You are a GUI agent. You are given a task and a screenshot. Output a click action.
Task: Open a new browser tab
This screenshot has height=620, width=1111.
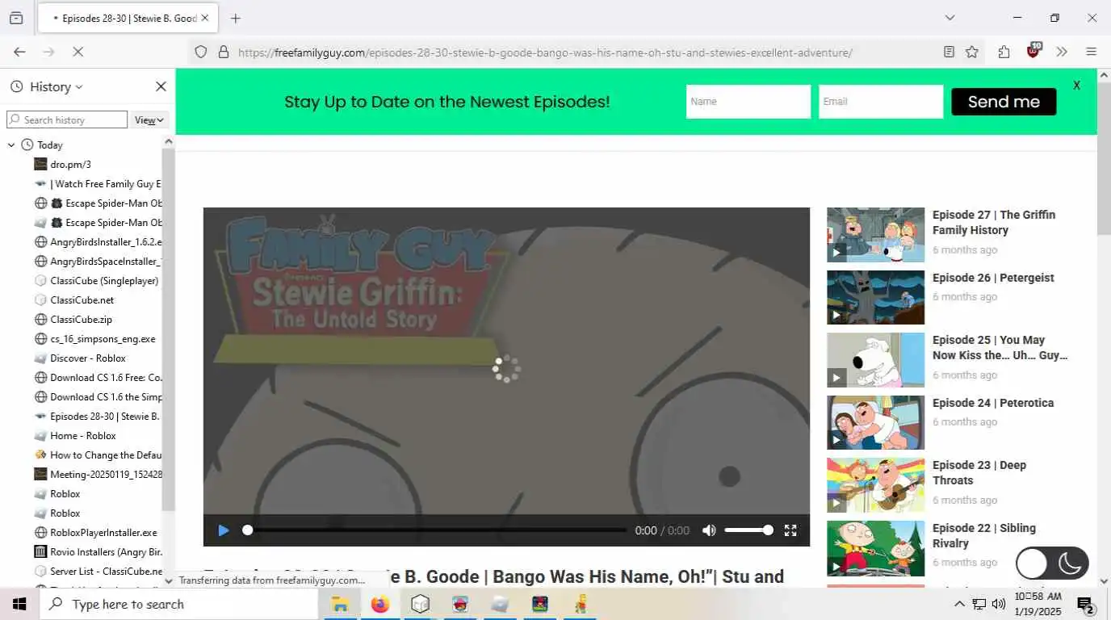tap(235, 18)
